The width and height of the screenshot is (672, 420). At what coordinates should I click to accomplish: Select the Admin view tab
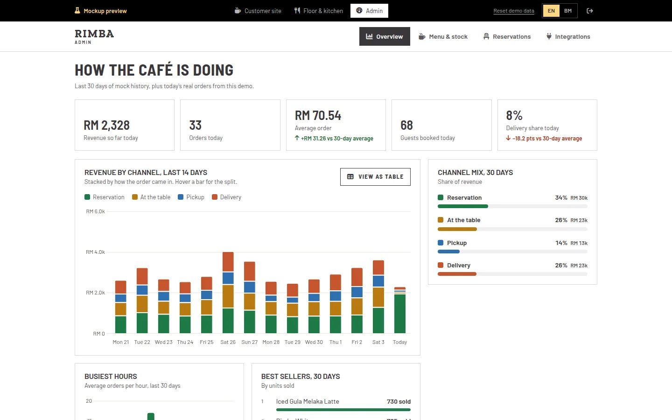[369, 11]
